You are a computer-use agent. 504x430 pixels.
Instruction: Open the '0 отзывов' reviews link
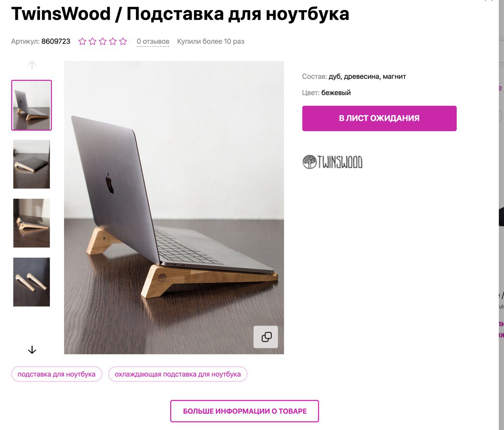[153, 41]
